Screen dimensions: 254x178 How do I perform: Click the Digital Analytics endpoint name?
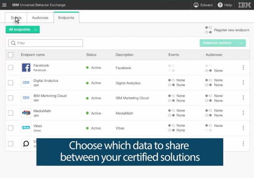point(46,81)
